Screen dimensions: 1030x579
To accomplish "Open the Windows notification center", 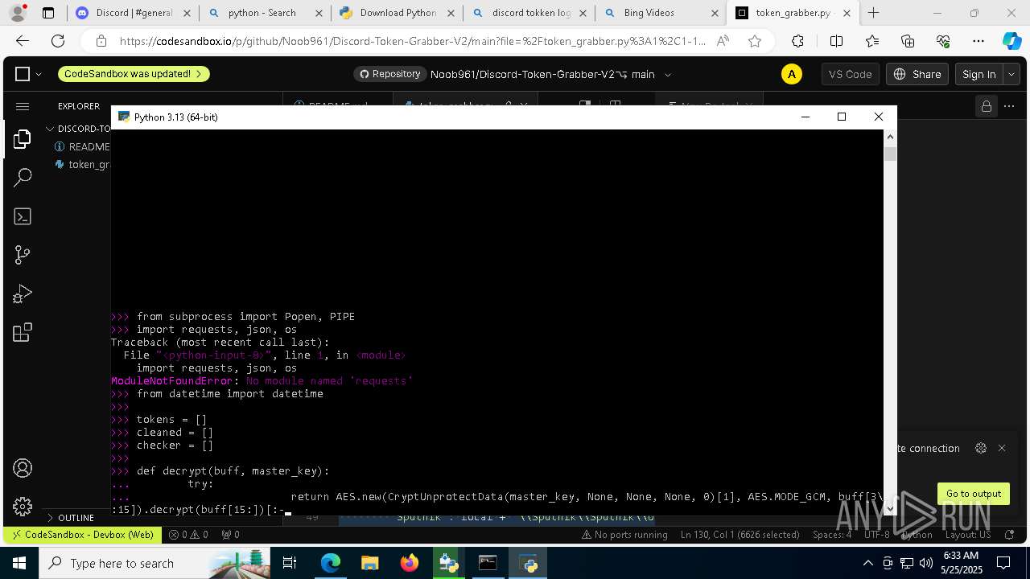I will pyautogui.click(x=1003, y=563).
